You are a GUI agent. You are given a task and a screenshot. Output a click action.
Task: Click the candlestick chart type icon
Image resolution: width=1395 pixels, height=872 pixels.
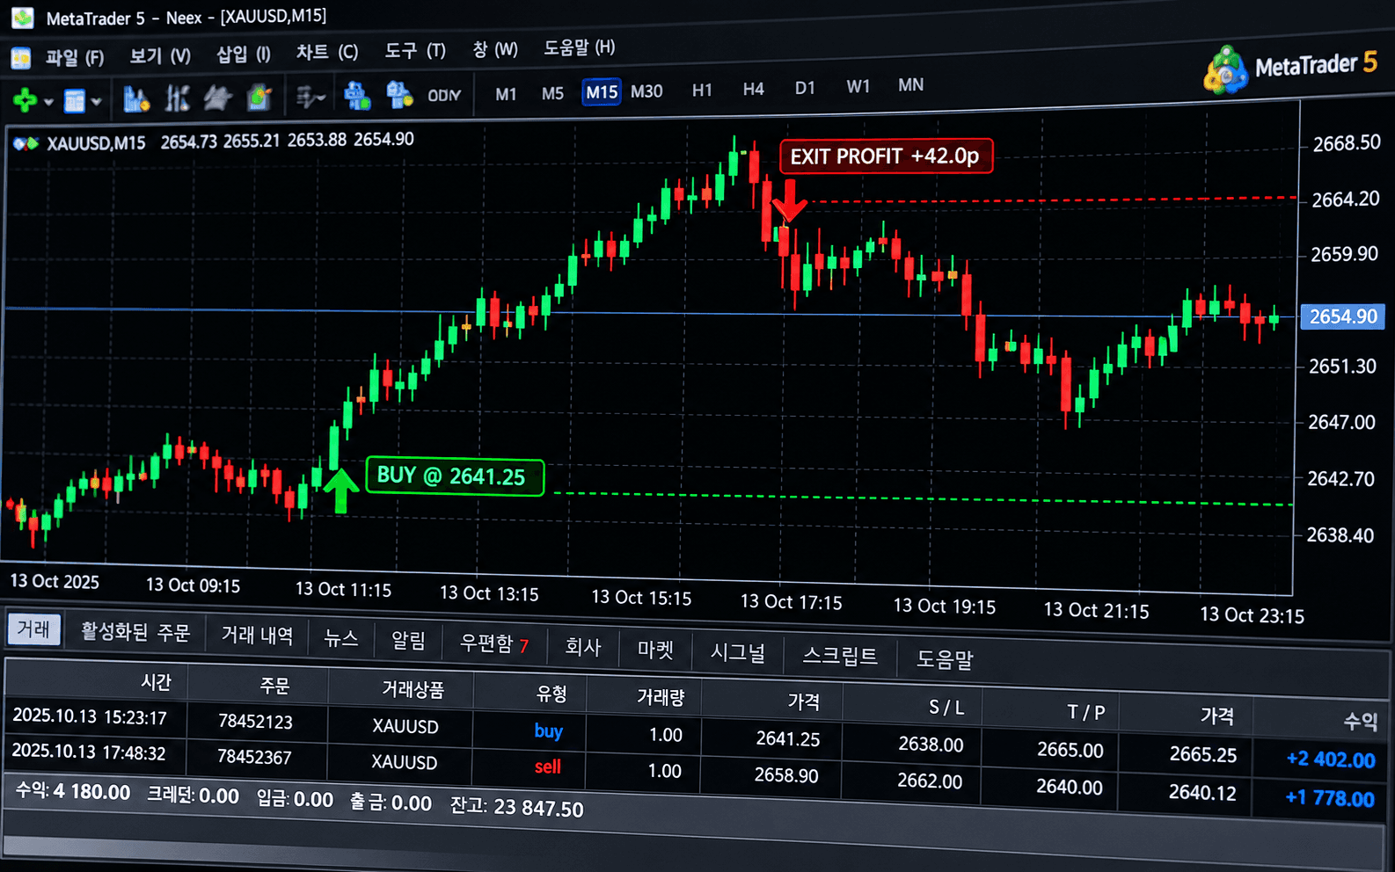[178, 98]
